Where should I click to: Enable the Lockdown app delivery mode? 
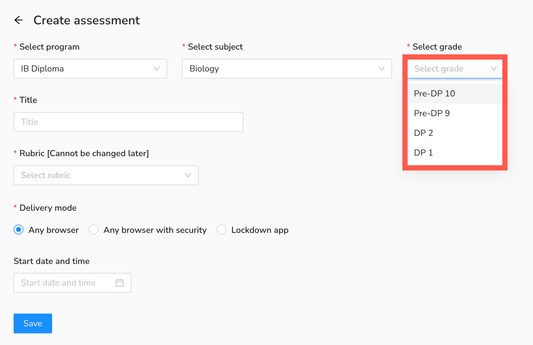click(221, 230)
